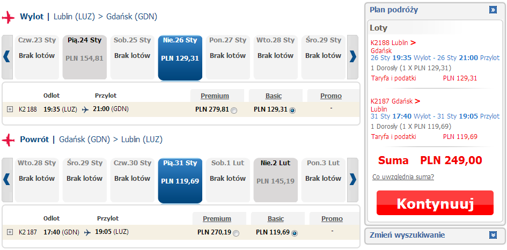The height and width of the screenshot is (250, 507).
Task: Show earlier outbound dates with left arrow
Action: coord(7,56)
